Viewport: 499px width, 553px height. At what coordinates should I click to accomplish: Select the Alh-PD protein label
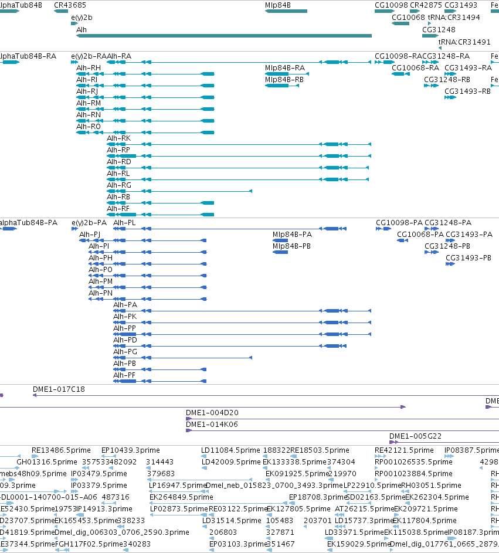coord(125,340)
